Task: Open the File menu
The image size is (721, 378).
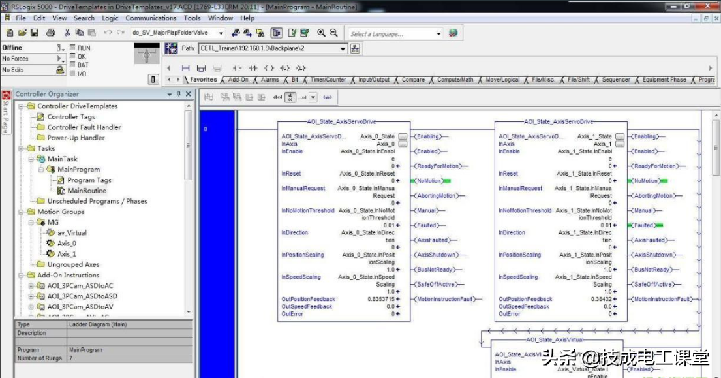Action: tap(21, 18)
